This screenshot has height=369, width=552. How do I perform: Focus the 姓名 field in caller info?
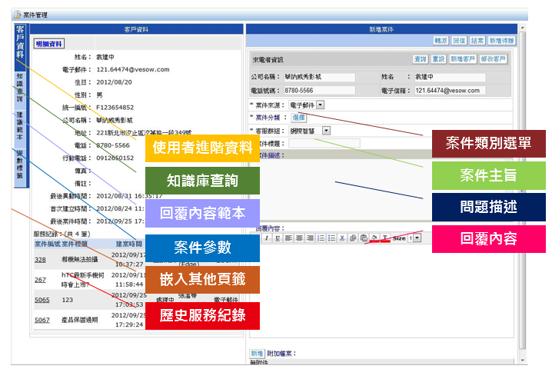coord(450,77)
